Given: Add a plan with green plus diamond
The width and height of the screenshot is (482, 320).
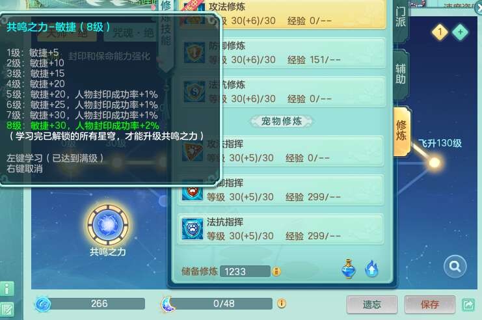Looking at the screenshot, I should coord(460,32).
